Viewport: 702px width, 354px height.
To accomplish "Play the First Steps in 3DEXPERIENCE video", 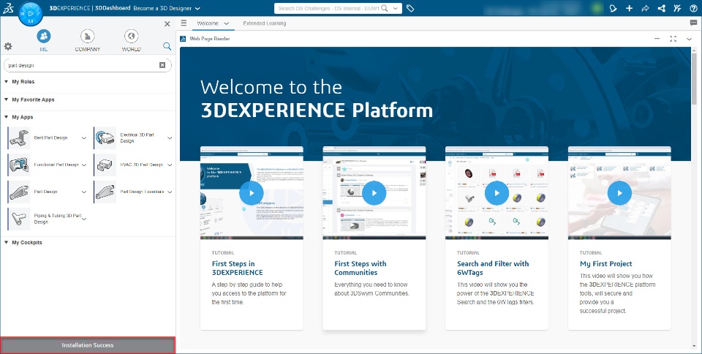I will [251, 193].
